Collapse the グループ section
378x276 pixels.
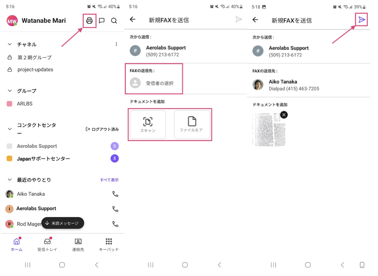pyautogui.click(x=10, y=91)
